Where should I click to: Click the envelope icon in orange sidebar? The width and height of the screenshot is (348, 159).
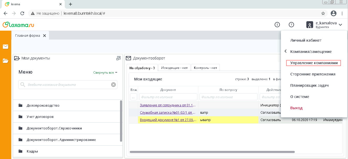point(6,47)
